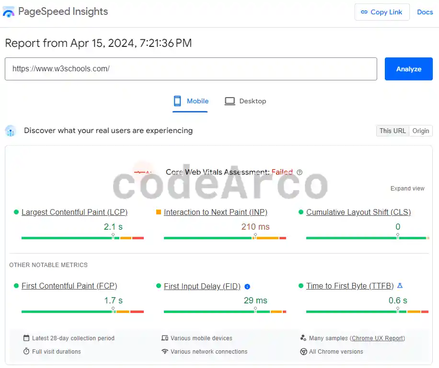Click the TTFB value 0.6 s

point(398,301)
